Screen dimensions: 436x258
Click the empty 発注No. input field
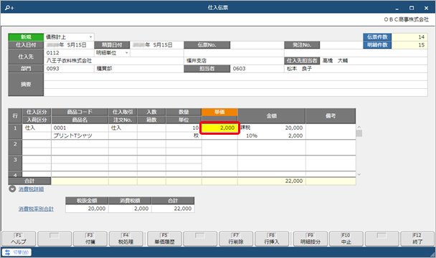pyautogui.click(x=341, y=45)
